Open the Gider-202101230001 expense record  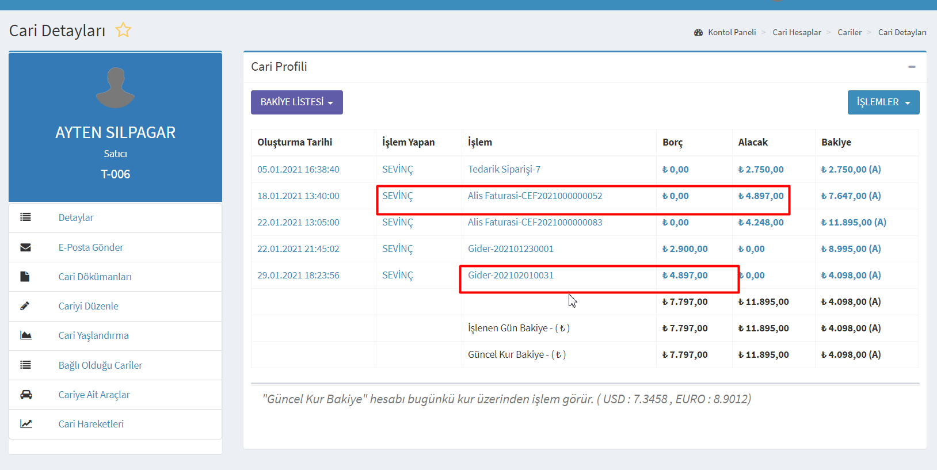click(511, 249)
